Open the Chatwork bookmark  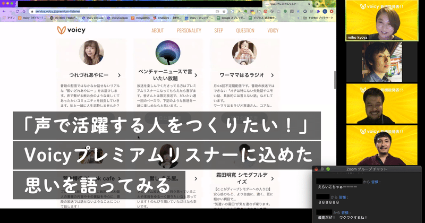coord(167,18)
